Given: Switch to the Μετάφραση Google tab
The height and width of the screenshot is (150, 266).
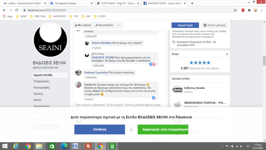Looking at the screenshot, I should pyautogui.click(x=71, y=3).
